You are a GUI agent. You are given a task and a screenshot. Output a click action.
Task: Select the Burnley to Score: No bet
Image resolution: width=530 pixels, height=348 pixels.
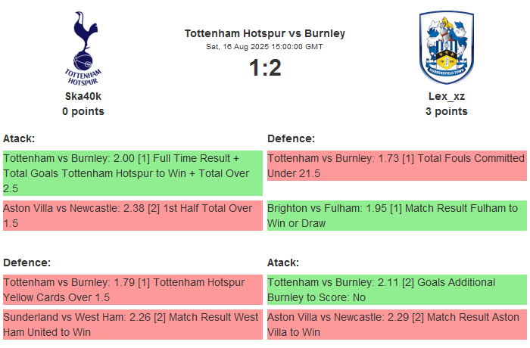pos(396,290)
